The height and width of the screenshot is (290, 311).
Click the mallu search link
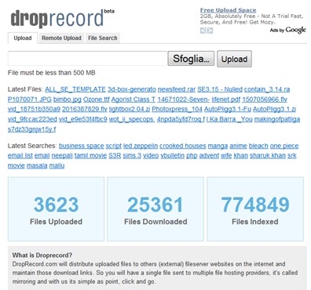(x=57, y=165)
